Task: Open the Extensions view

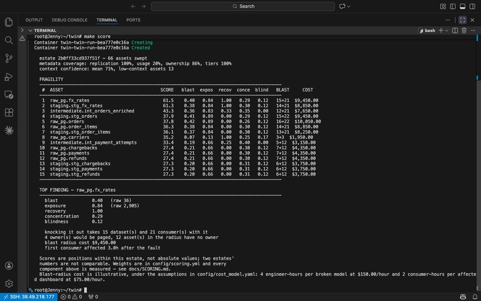Action: [x=9, y=112]
